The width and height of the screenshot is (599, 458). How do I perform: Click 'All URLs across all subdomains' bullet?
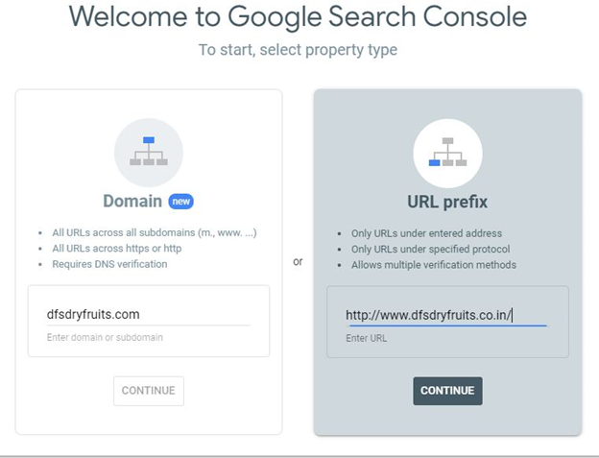(x=155, y=232)
